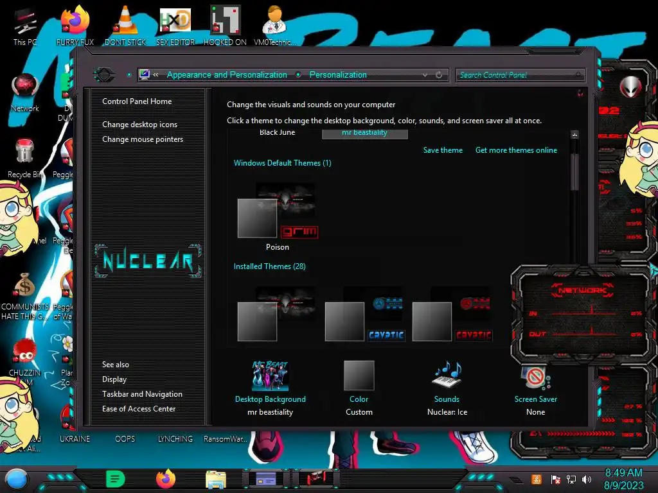Open the Network desktop icon
This screenshot has height=493, width=658.
(25, 92)
